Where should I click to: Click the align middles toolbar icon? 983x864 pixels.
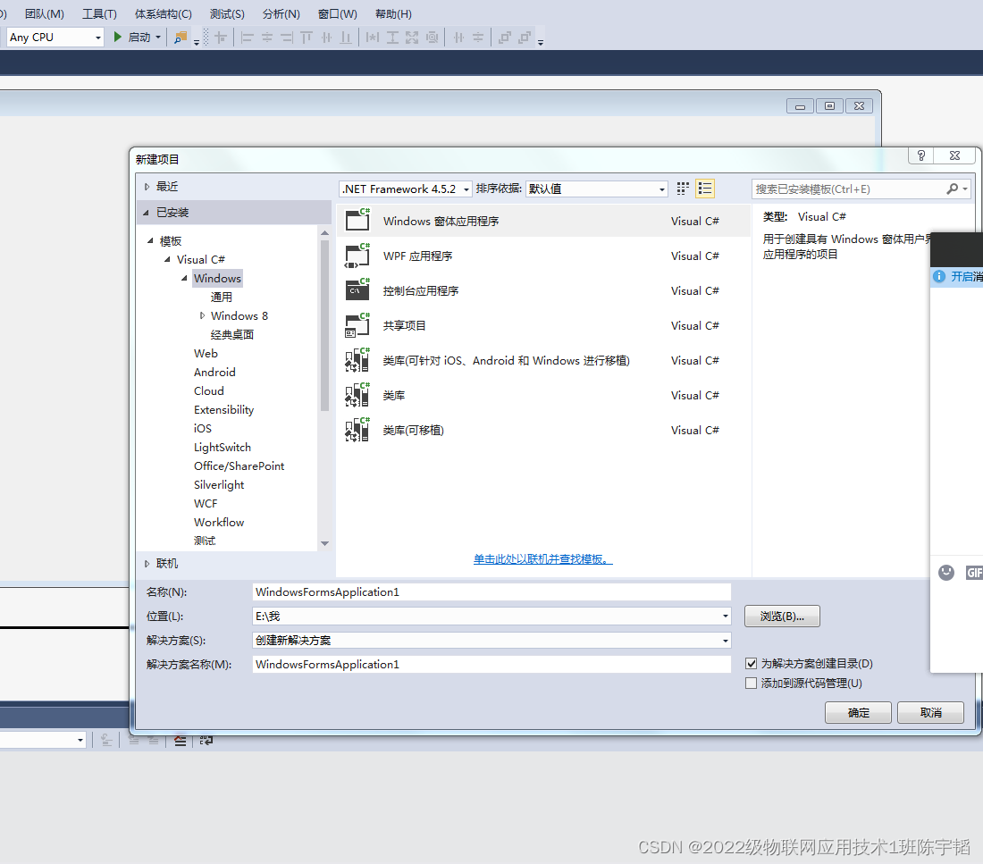326,38
